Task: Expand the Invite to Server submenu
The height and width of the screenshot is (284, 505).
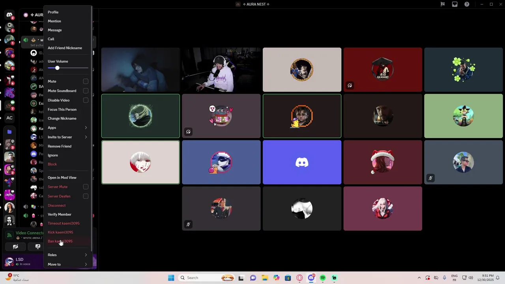Action: coord(67,137)
